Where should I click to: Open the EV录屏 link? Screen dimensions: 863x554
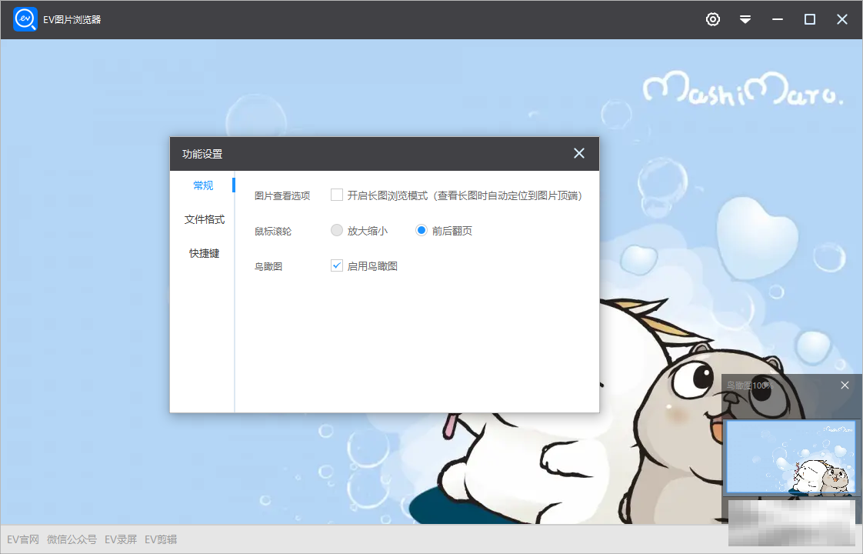pyautogui.click(x=121, y=539)
